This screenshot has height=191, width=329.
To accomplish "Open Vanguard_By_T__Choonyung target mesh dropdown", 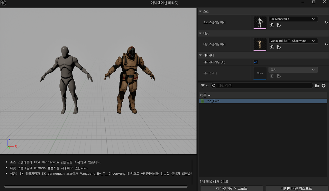I will [293, 41].
